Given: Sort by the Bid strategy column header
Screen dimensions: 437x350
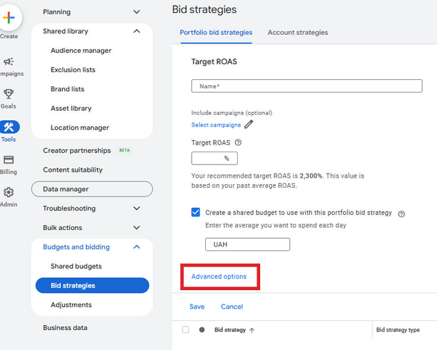Looking at the screenshot, I should pyautogui.click(x=230, y=330).
